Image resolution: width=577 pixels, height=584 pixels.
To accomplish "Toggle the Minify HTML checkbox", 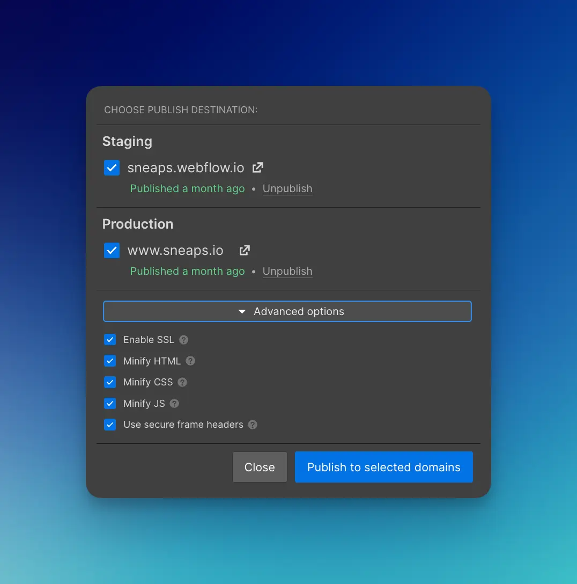I will (x=110, y=361).
